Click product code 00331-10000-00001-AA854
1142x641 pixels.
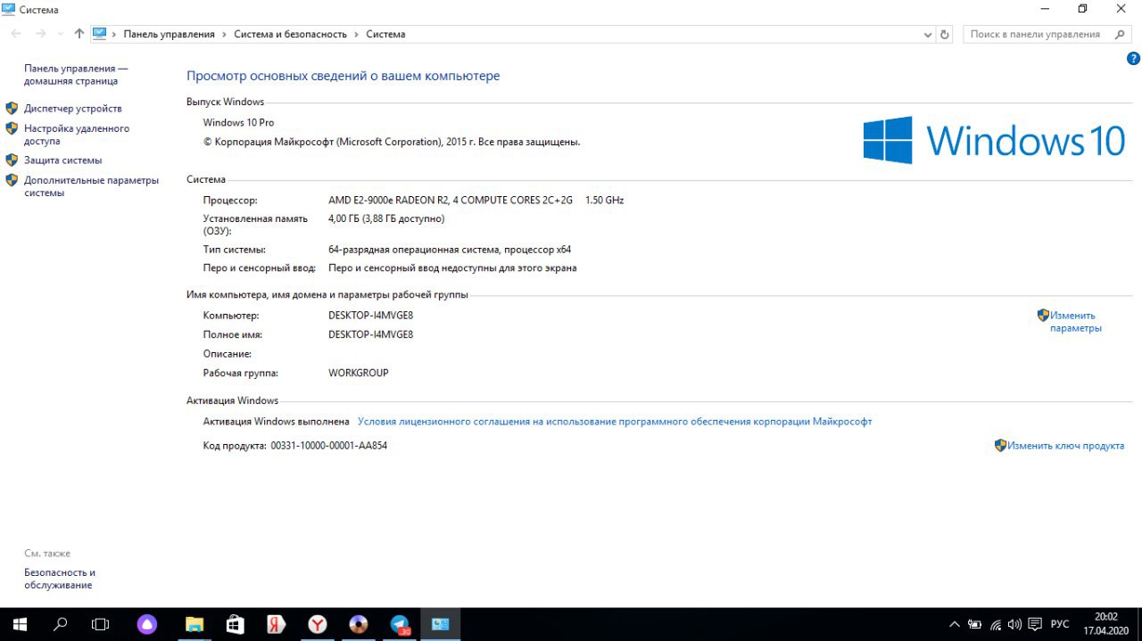(x=328, y=446)
